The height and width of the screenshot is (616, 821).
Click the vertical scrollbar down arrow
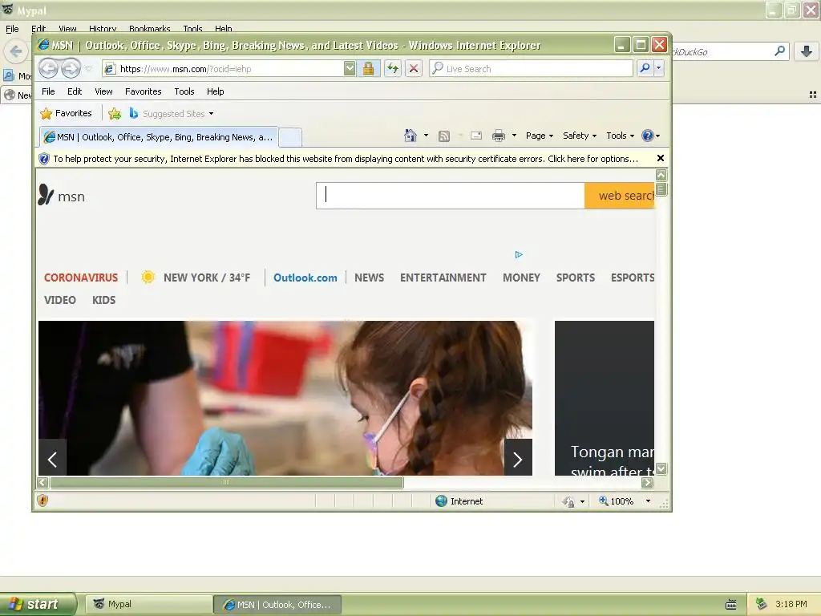661,468
